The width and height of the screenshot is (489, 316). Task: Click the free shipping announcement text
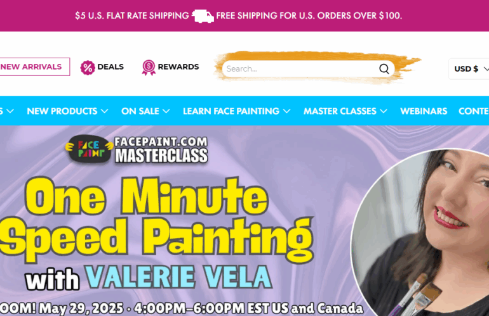[309, 16]
